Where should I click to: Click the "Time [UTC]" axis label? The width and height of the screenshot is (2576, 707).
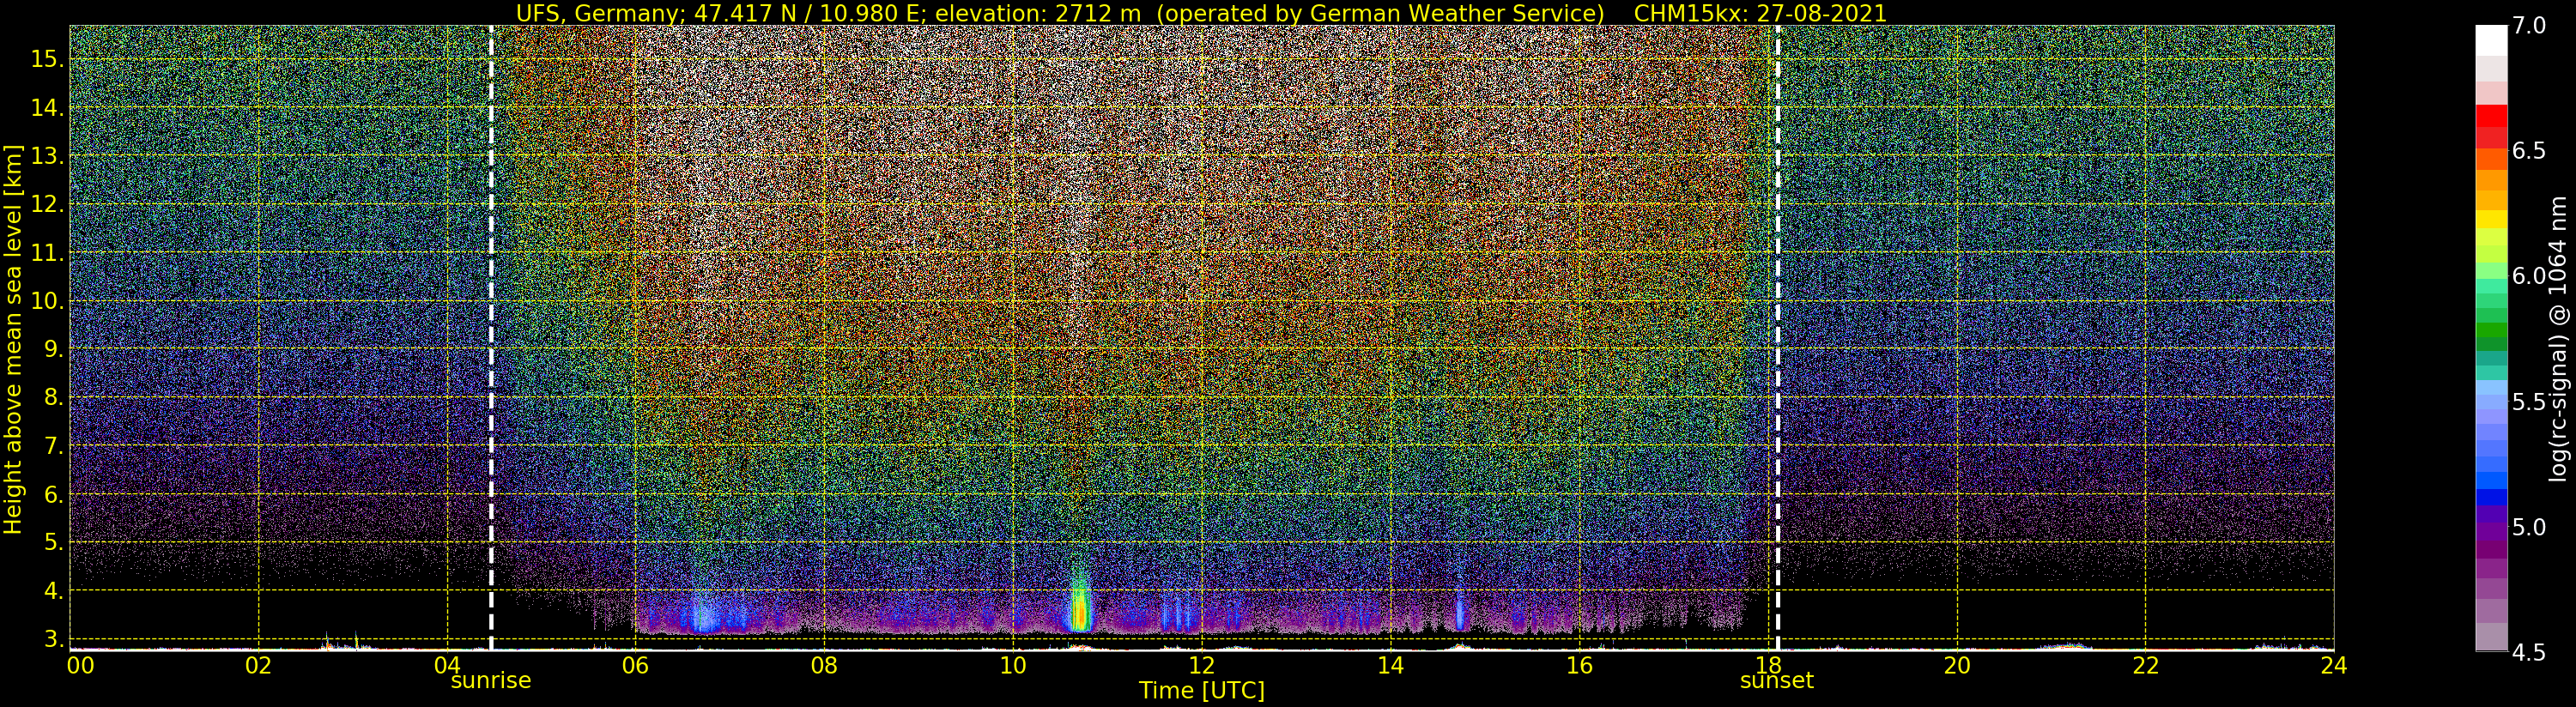pos(1201,691)
